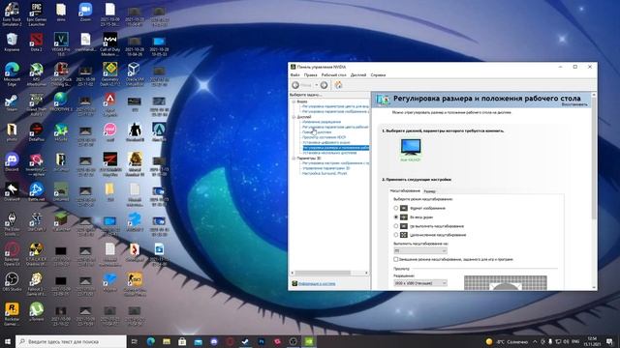
Task: Open 'Настройка Surround, PhysX' tree item
Action: [x=325, y=173]
